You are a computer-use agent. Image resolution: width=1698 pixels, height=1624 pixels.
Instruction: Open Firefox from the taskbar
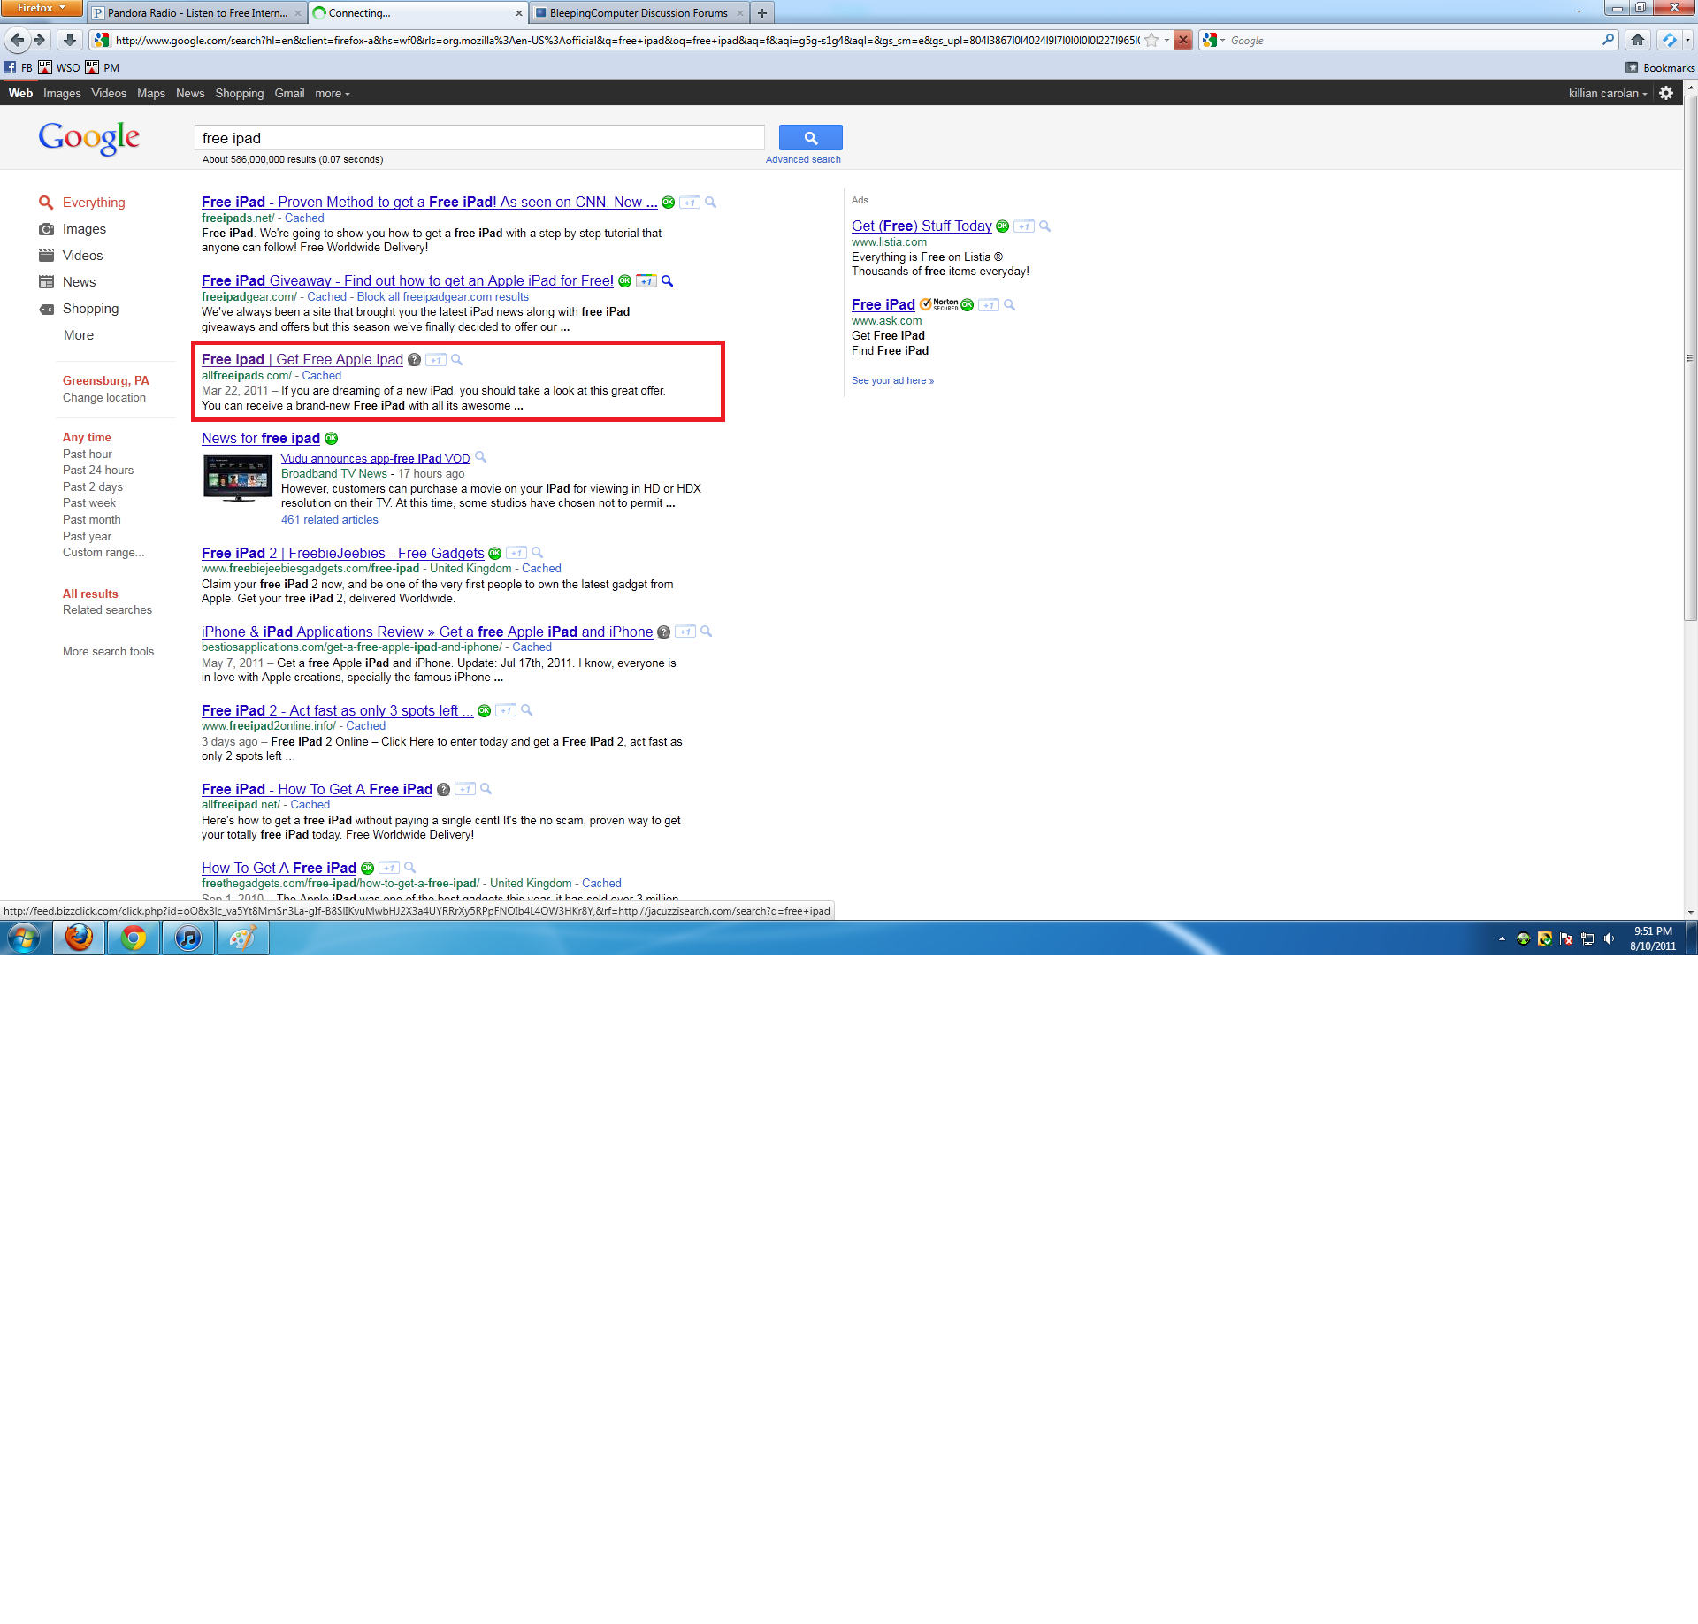point(79,938)
